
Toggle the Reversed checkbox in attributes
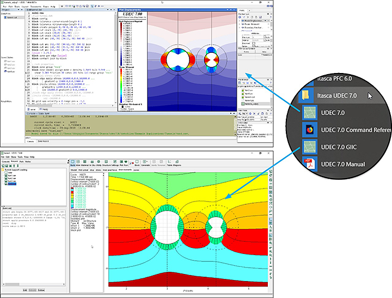click(x=254, y=43)
